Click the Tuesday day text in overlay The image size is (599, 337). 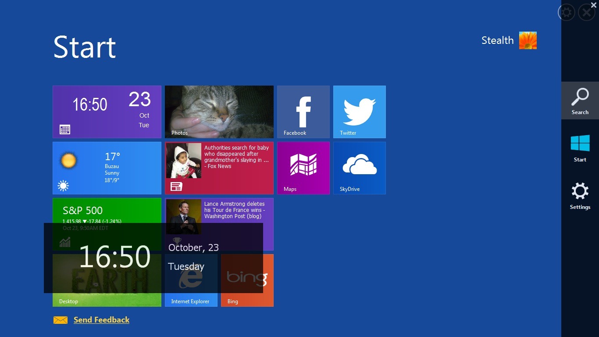(186, 266)
